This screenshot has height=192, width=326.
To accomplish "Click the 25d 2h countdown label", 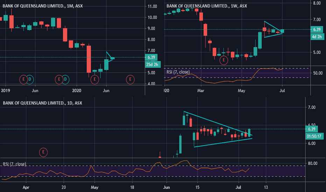I will 153,65.
